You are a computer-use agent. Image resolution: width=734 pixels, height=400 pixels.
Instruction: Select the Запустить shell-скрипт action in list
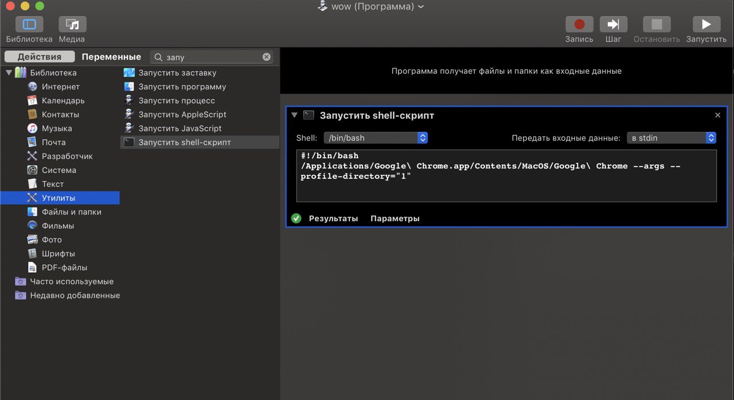coord(200,142)
